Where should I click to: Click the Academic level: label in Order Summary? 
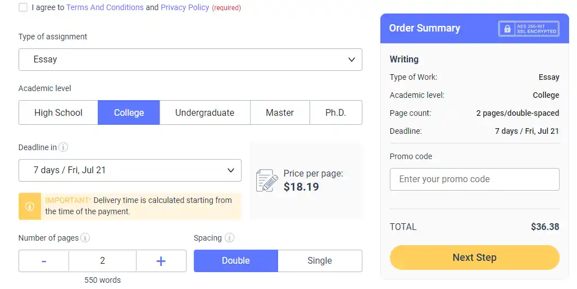click(x=417, y=96)
